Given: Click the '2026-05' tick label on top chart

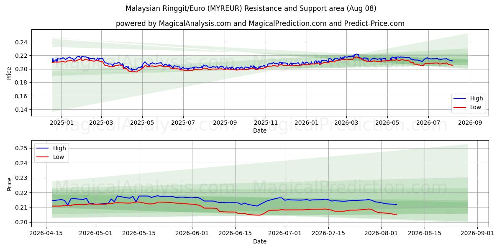Looking at the screenshot, I should tap(387, 123).
